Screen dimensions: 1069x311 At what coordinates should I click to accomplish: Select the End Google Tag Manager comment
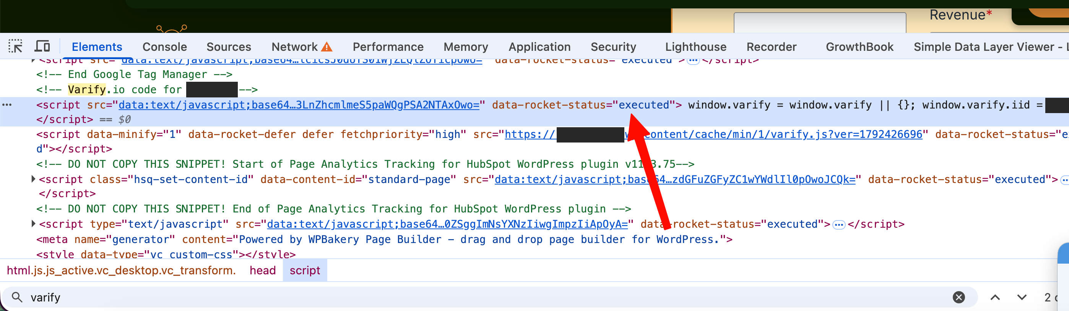click(x=134, y=74)
